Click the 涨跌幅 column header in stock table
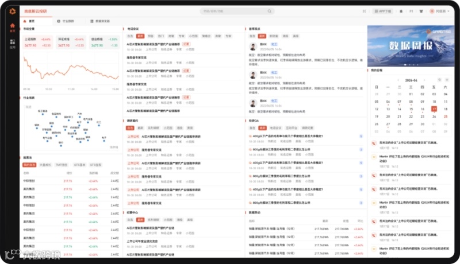Screen dimensions: 460x264 [94, 173]
